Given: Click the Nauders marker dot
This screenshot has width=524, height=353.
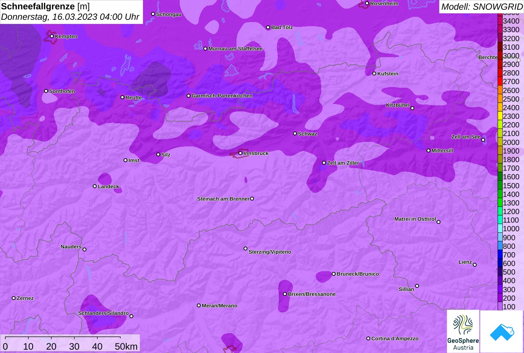Looking at the screenshot, I should (84, 250).
